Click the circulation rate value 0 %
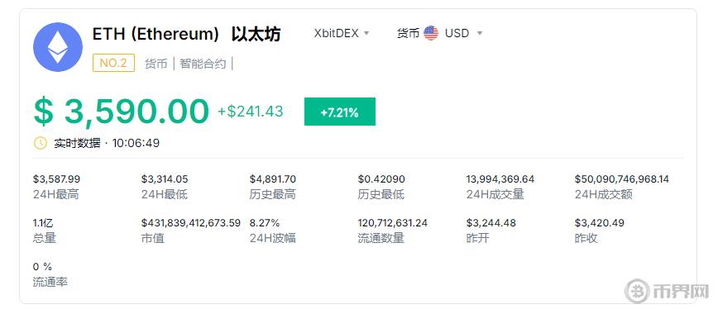The width and height of the screenshot is (718, 314). [42, 267]
